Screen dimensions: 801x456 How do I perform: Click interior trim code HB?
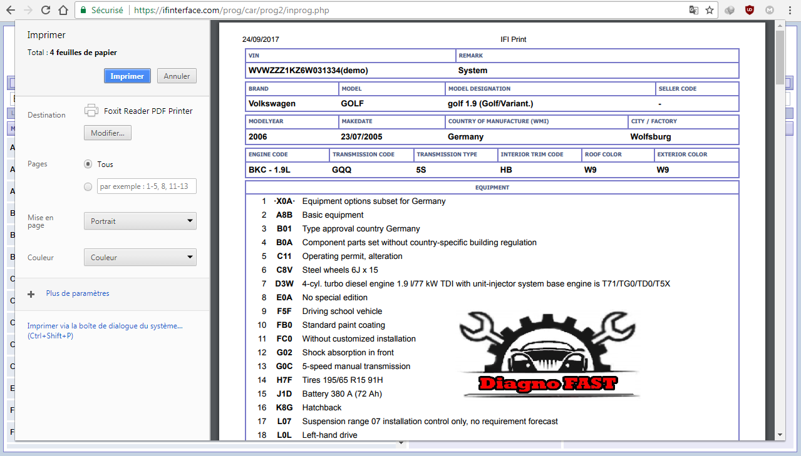click(506, 170)
